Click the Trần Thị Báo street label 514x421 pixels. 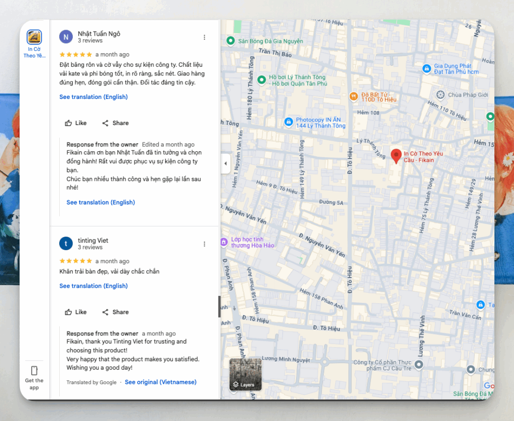click(275, 53)
